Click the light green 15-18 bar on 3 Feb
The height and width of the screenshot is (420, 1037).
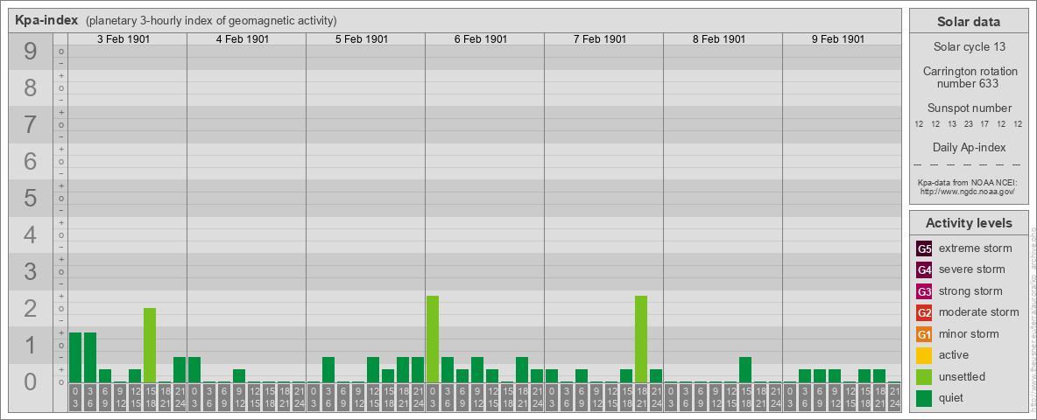click(x=150, y=346)
